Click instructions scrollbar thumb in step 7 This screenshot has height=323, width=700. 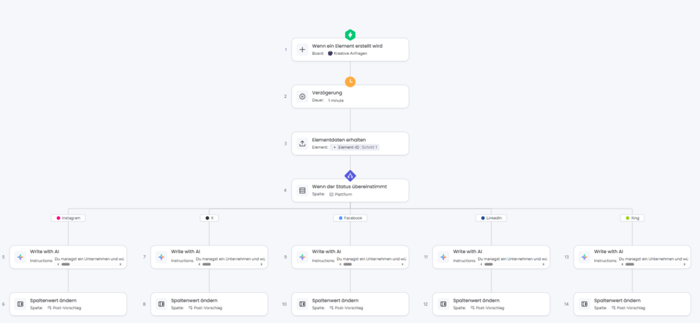pyautogui.click(x=207, y=264)
